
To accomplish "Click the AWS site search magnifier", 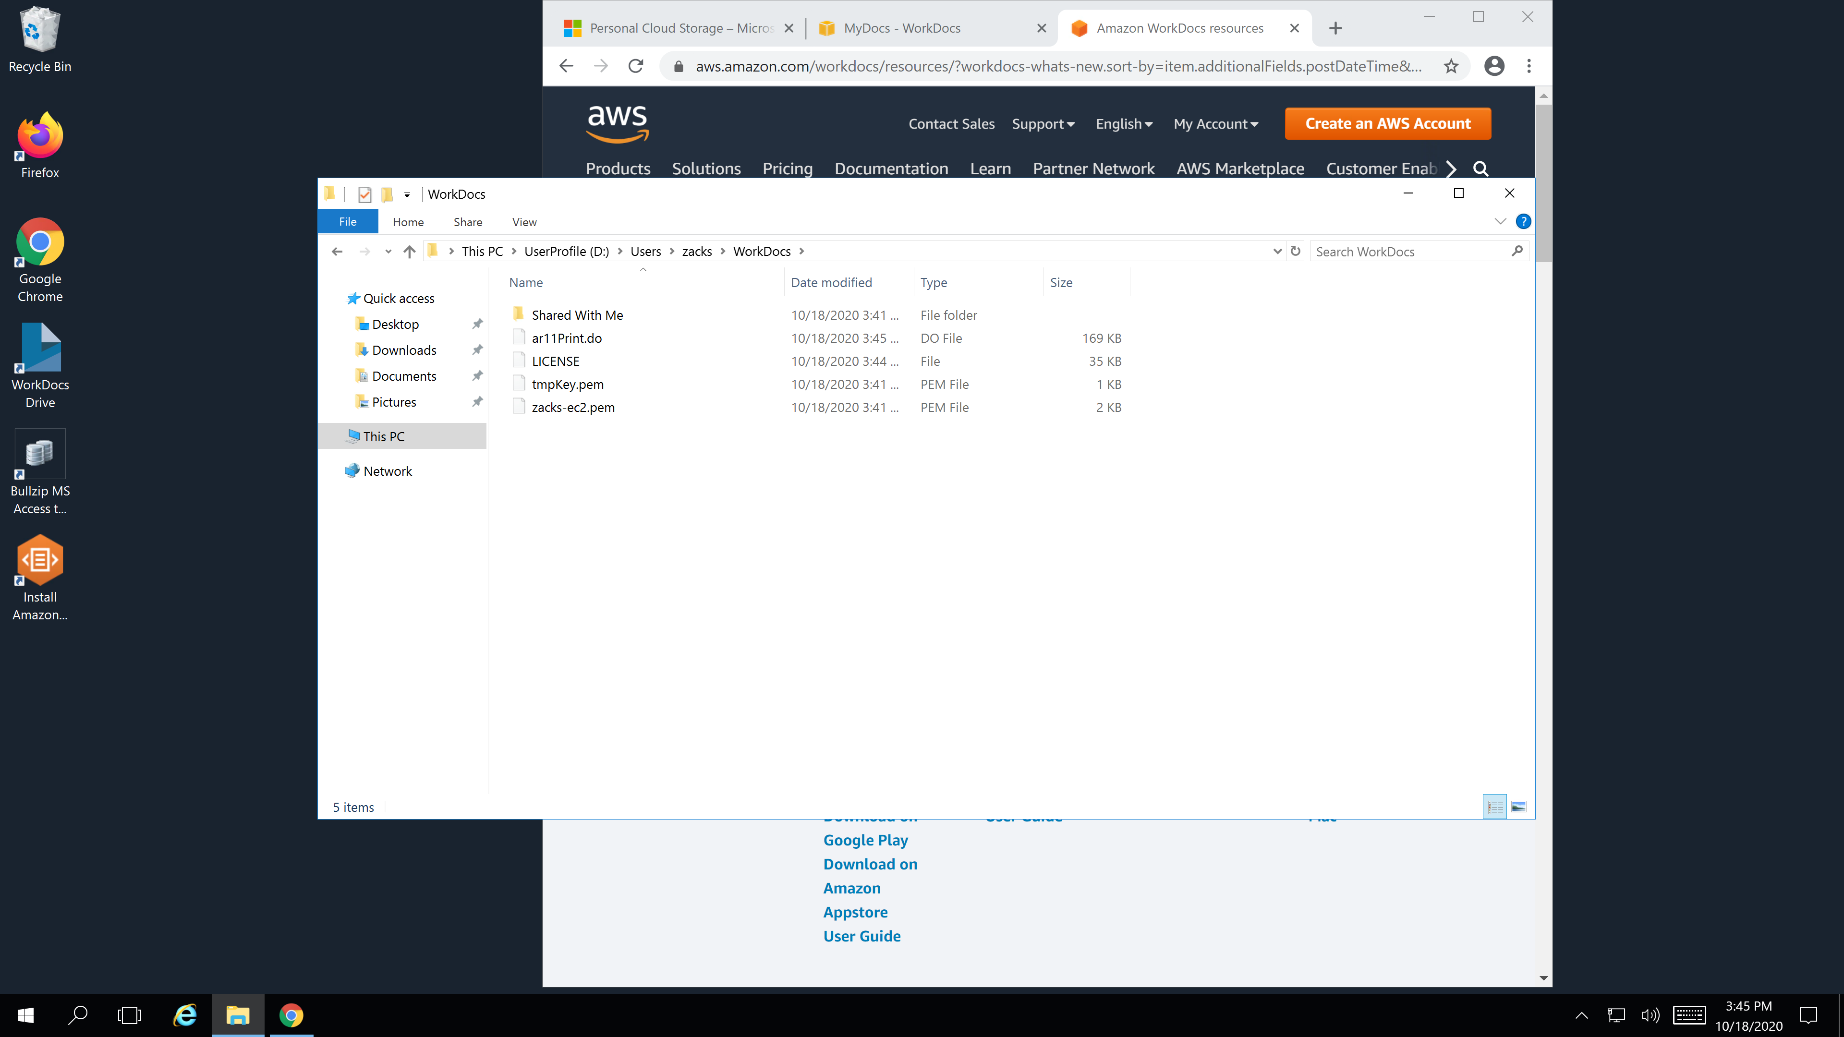I will [1480, 169].
